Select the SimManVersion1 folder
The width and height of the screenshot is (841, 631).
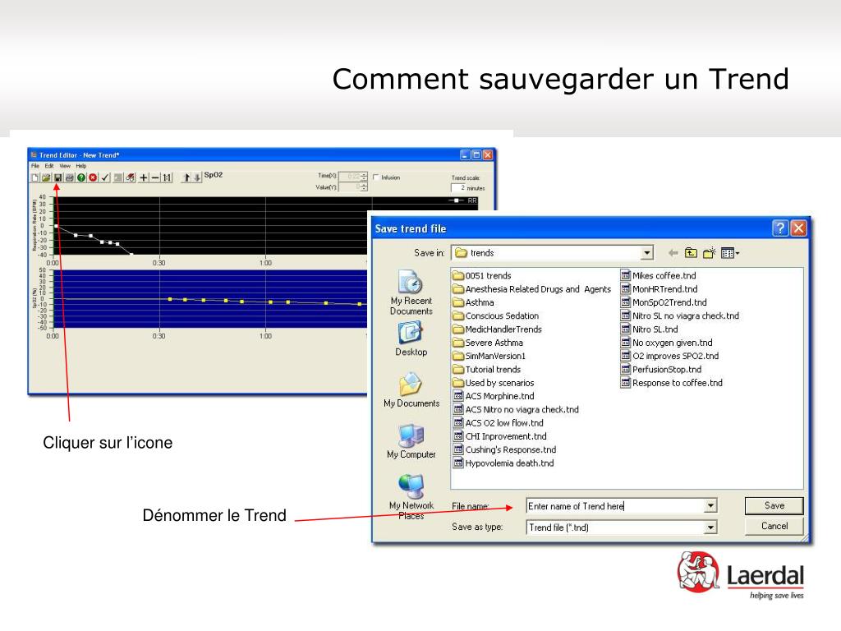[x=489, y=357]
